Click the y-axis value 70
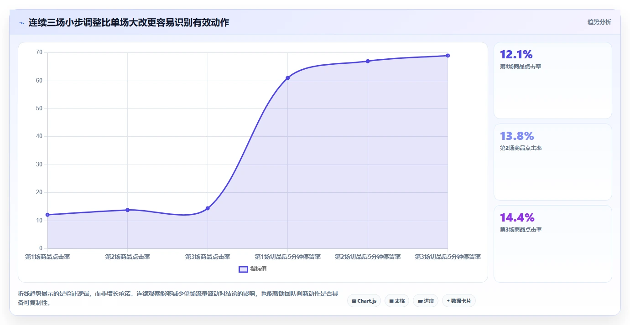Image resolution: width=630 pixels, height=325 pixels. (x=39, y=52)
